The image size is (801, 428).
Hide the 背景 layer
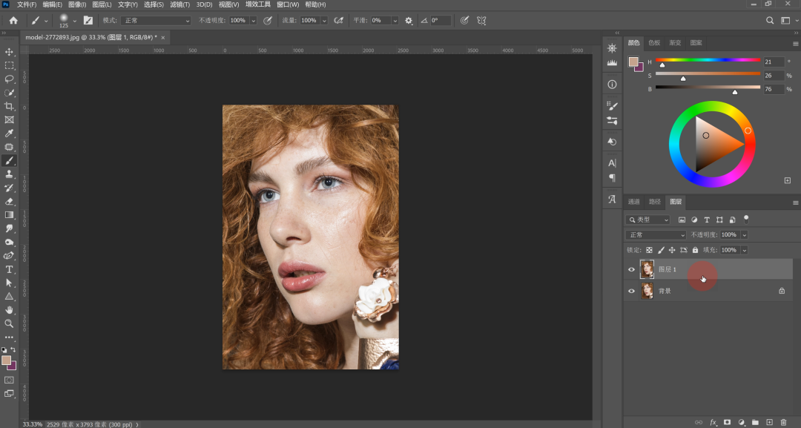pyautogui.click(x=631, y=291)
